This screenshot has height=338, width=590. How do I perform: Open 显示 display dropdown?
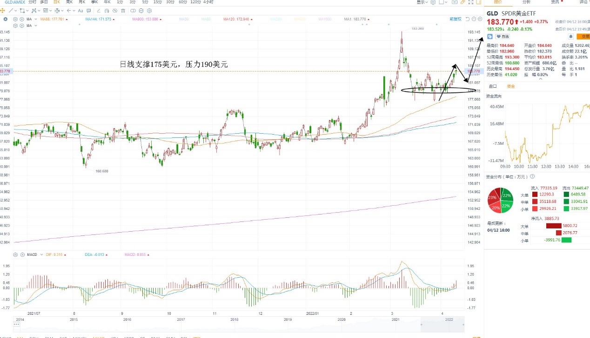click(x=422, y=2)
